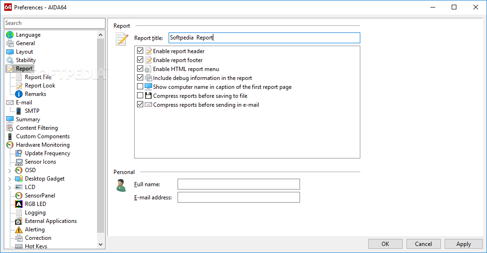Click the Update Frequency icon
The width and height of the screenshot is (487, 253).
click(x=19, y=153)
